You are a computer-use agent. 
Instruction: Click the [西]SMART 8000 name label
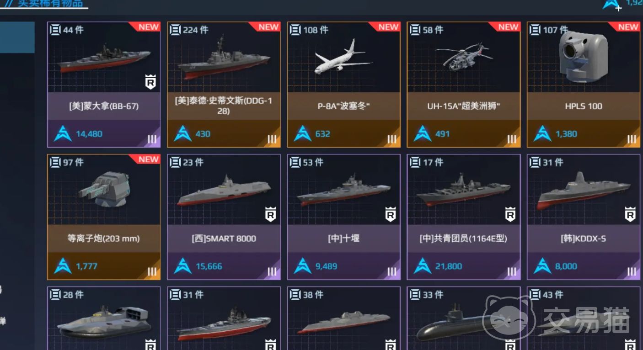[224, 239]
